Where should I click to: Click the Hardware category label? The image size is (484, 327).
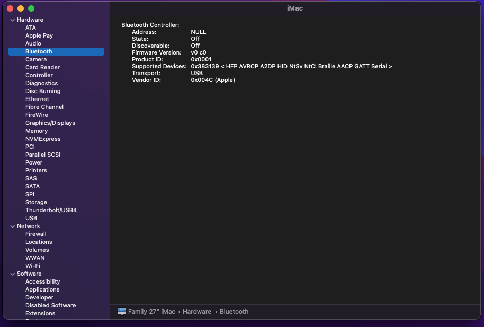coord(30,20)
